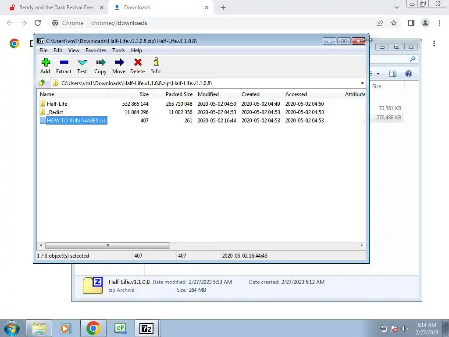This screenshot has height=337, width=449.
Task: Toggle the Chrome side panel
Action: pyautogui.click(x=411, y=23)
